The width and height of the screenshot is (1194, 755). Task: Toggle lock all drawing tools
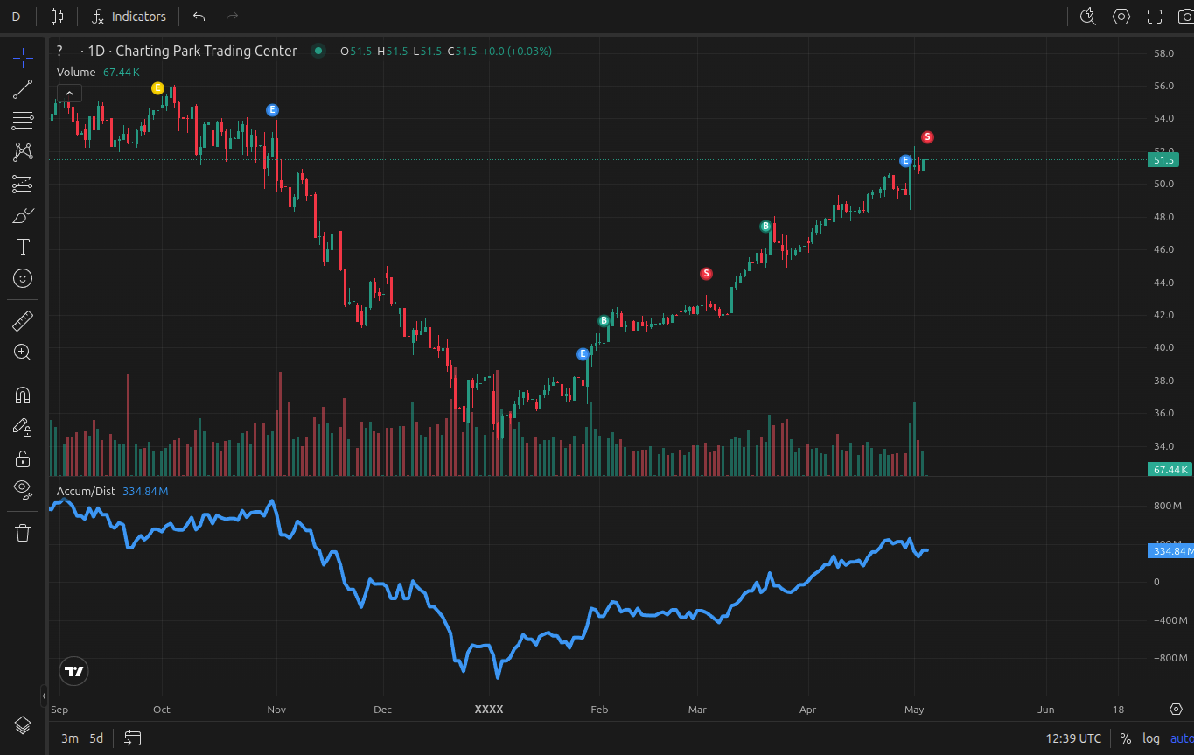(x=23, y=458)
